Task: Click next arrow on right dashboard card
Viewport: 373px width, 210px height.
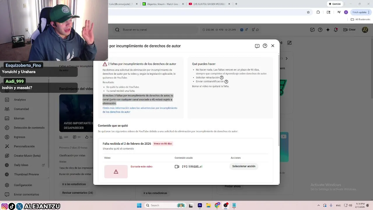Action: coord(286,59)
